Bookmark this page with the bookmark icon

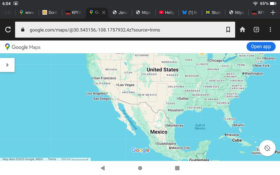click(x=228, y=29)
